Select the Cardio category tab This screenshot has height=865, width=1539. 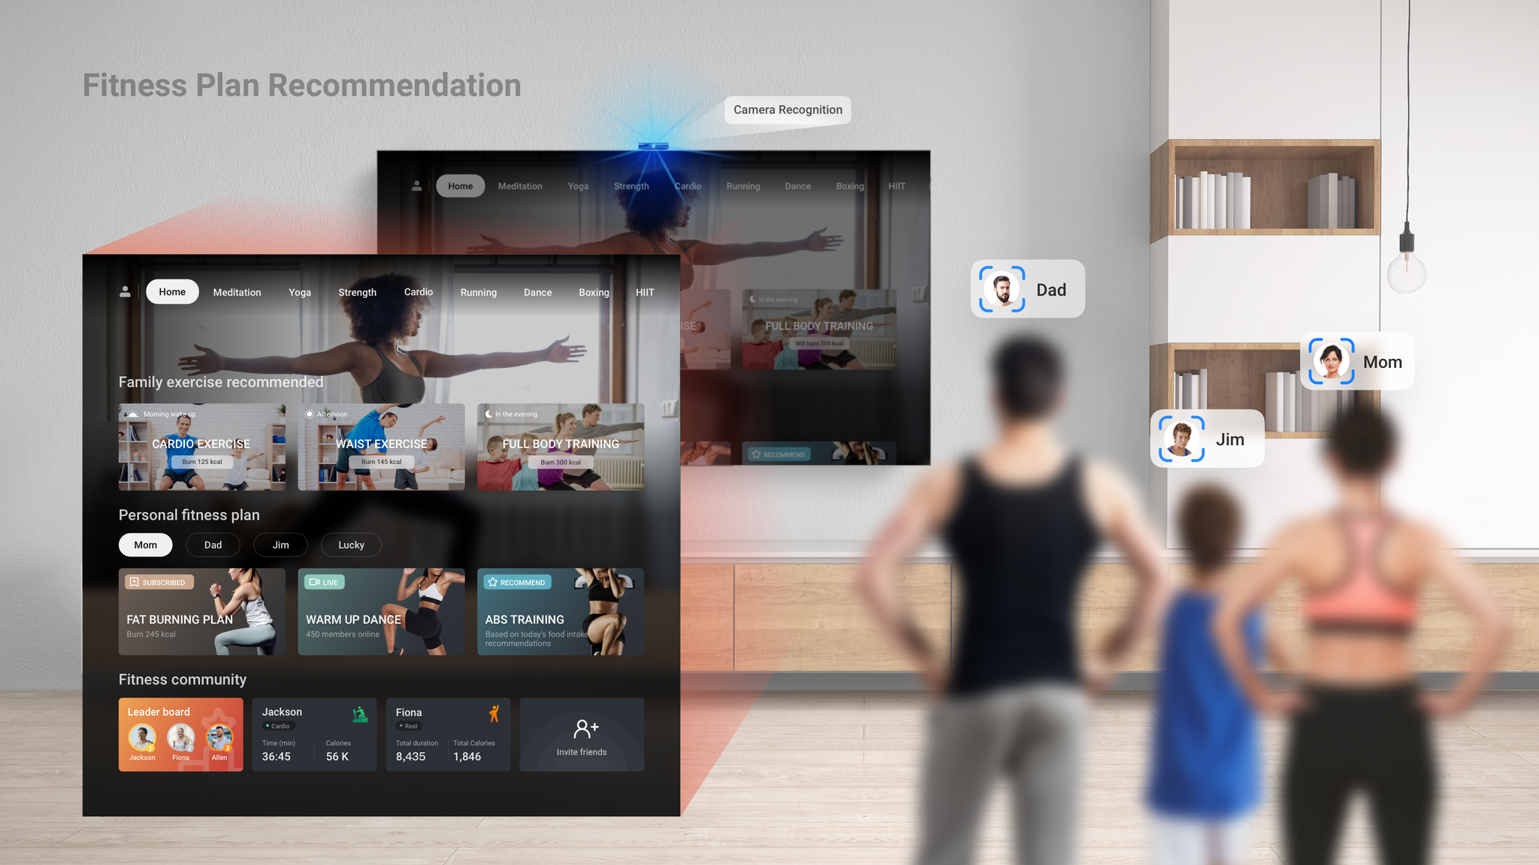point(419,291)
